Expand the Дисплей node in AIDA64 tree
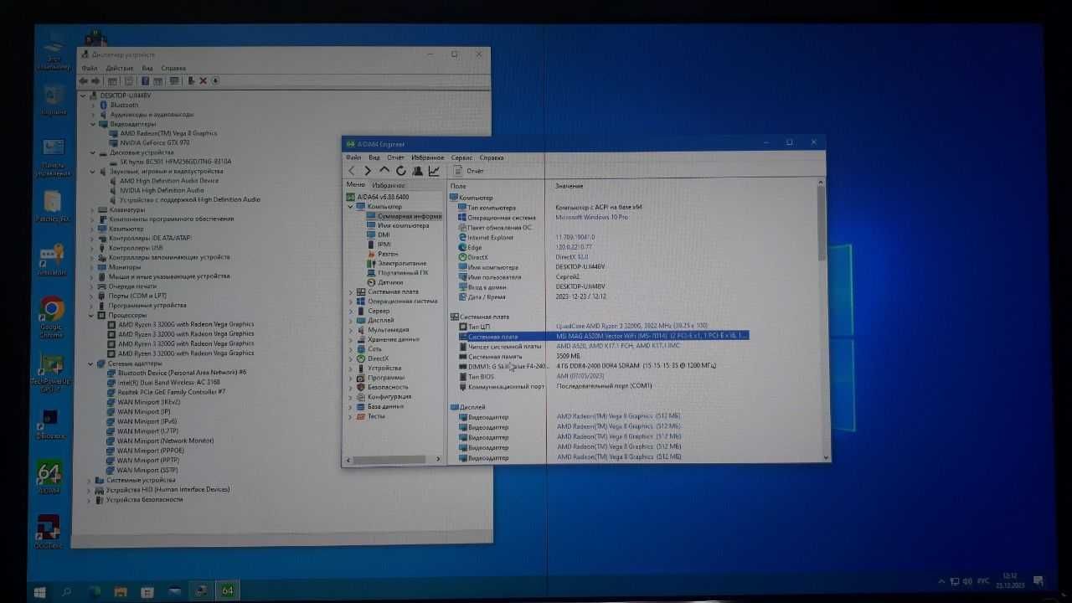This screenshot has height=603, width=1072. point(351,320)
